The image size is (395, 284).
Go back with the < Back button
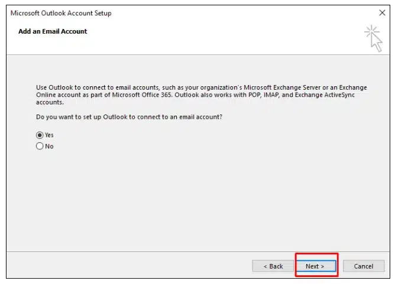(273, 266)
